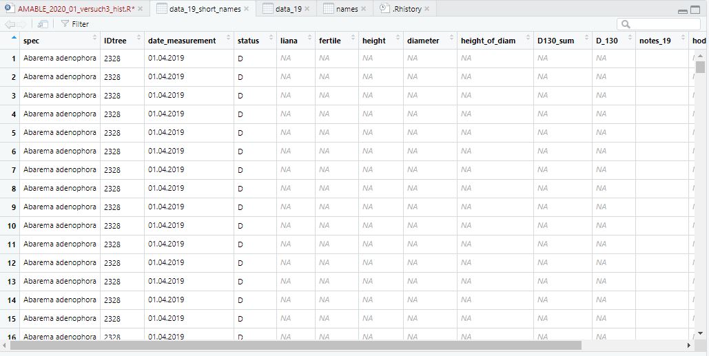Viewport: 709px width, 356px height.
Task: Sort by the date_measurement column arrows
Action: (x=228, y=39)
